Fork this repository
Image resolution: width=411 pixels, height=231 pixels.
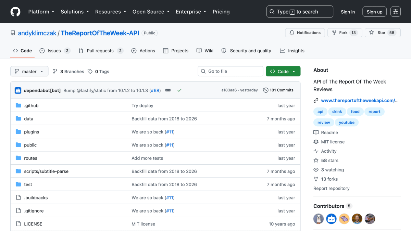pyautogui.click(x=344, y=33)
